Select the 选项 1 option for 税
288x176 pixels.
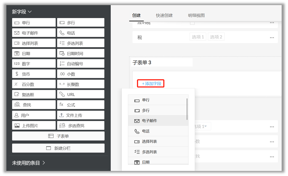[x=198, y=37]
